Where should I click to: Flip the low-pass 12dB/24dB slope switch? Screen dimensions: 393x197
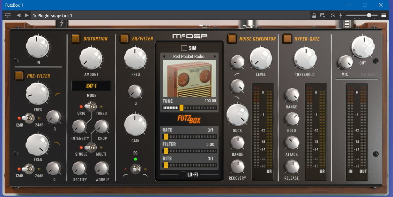(28, 169)
